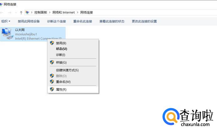This screenshot has width=217, height=134.
Task: Click the up-arrow navigation button
Action: (21, 13)
